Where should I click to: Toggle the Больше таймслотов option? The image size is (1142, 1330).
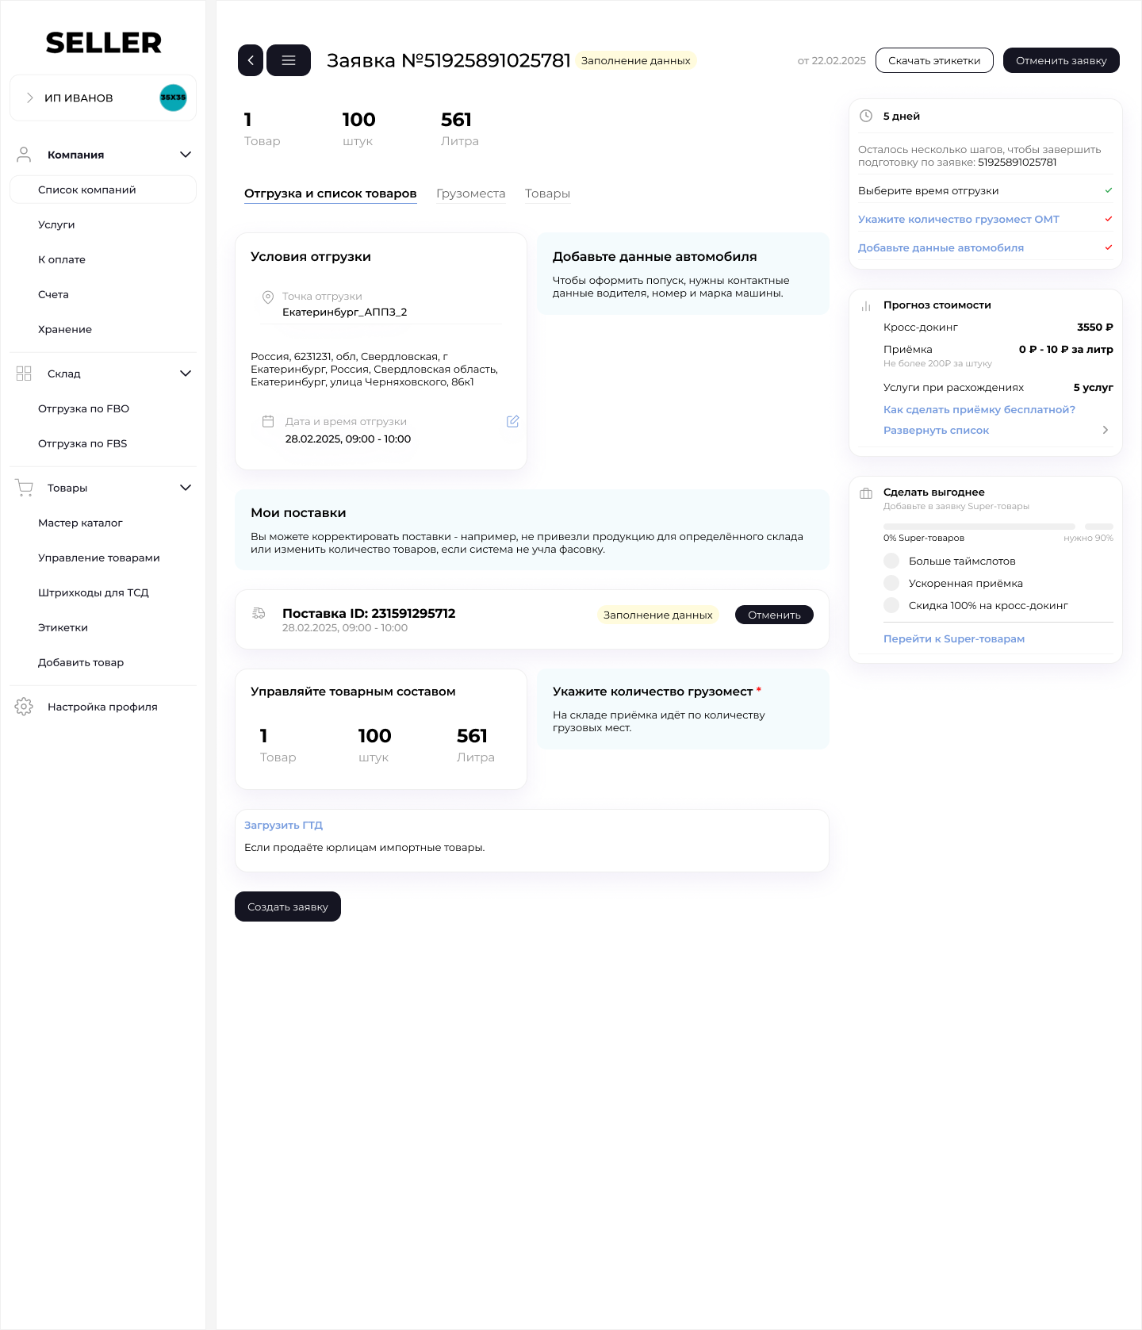pyautogui.click(x=891, y=561)
